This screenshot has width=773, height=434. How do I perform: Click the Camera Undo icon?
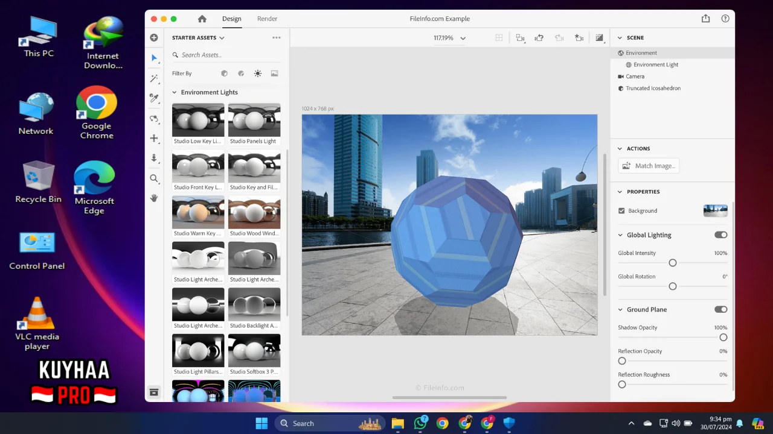click(x=539, y=37)
